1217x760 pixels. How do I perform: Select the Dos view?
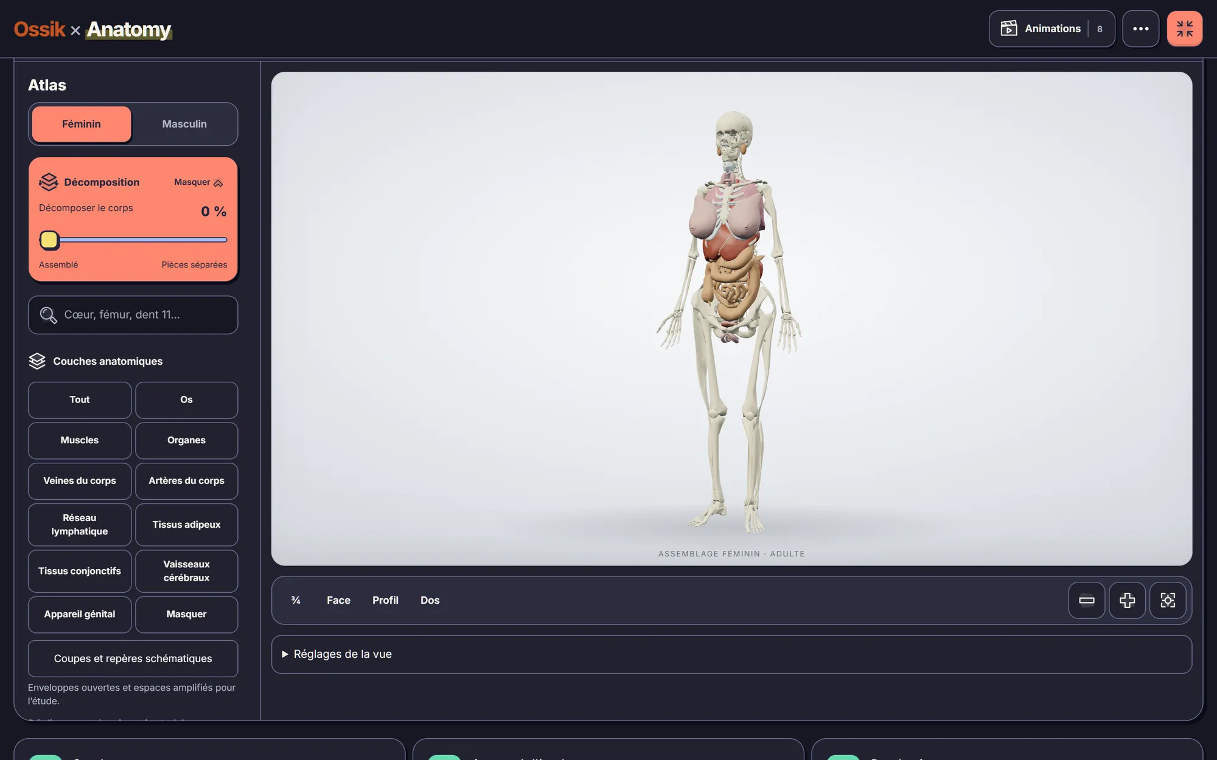430,601
